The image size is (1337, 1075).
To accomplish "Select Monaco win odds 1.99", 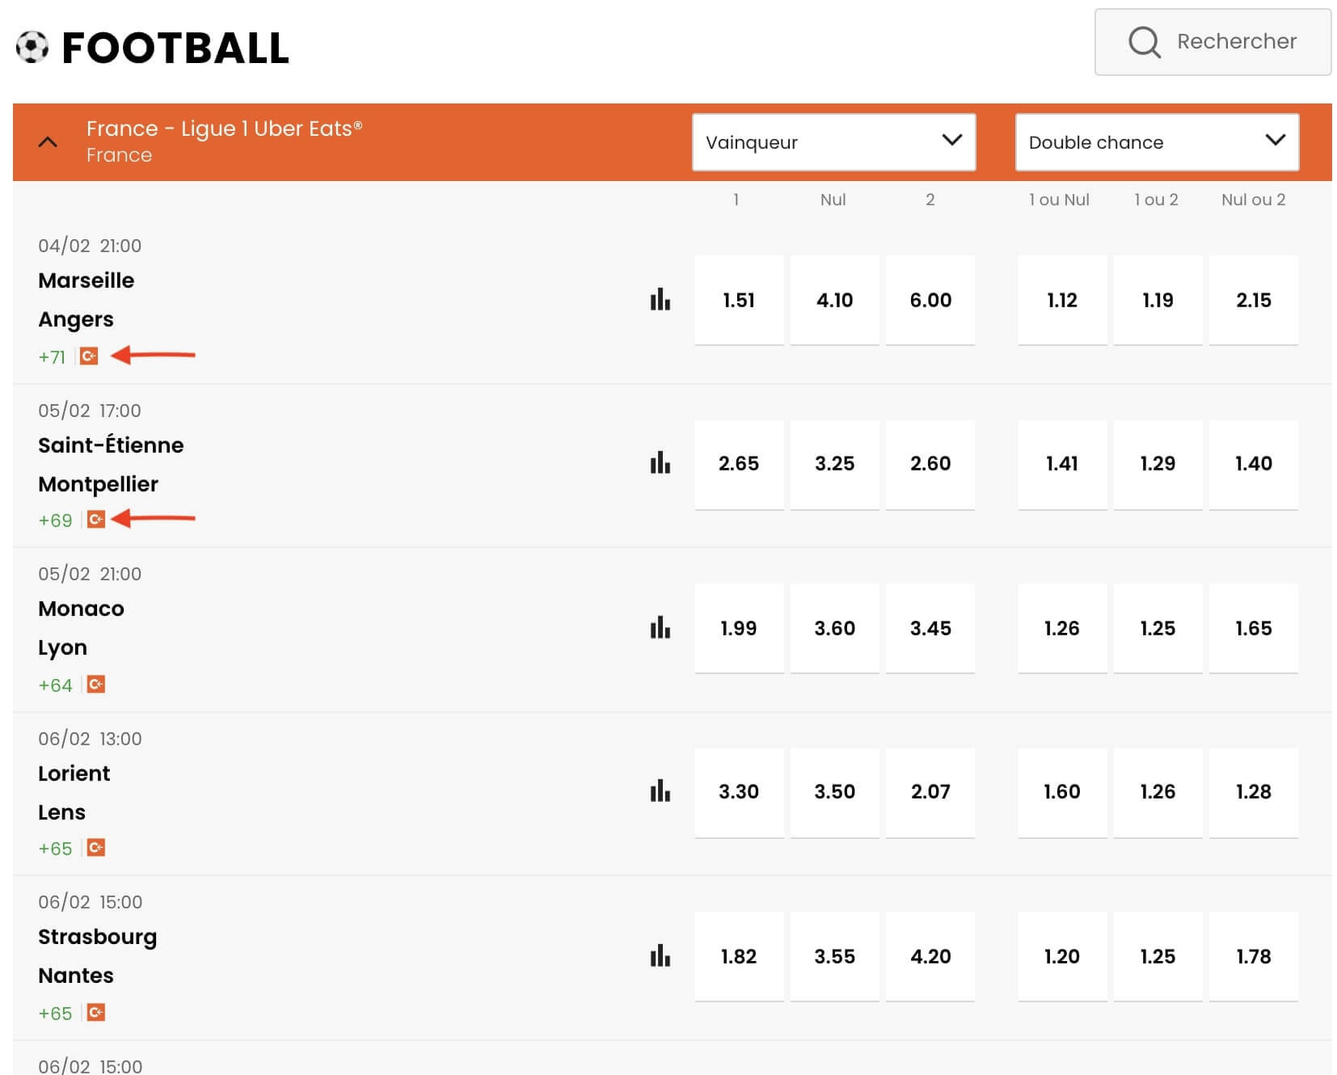I will (x=739, y=628).
